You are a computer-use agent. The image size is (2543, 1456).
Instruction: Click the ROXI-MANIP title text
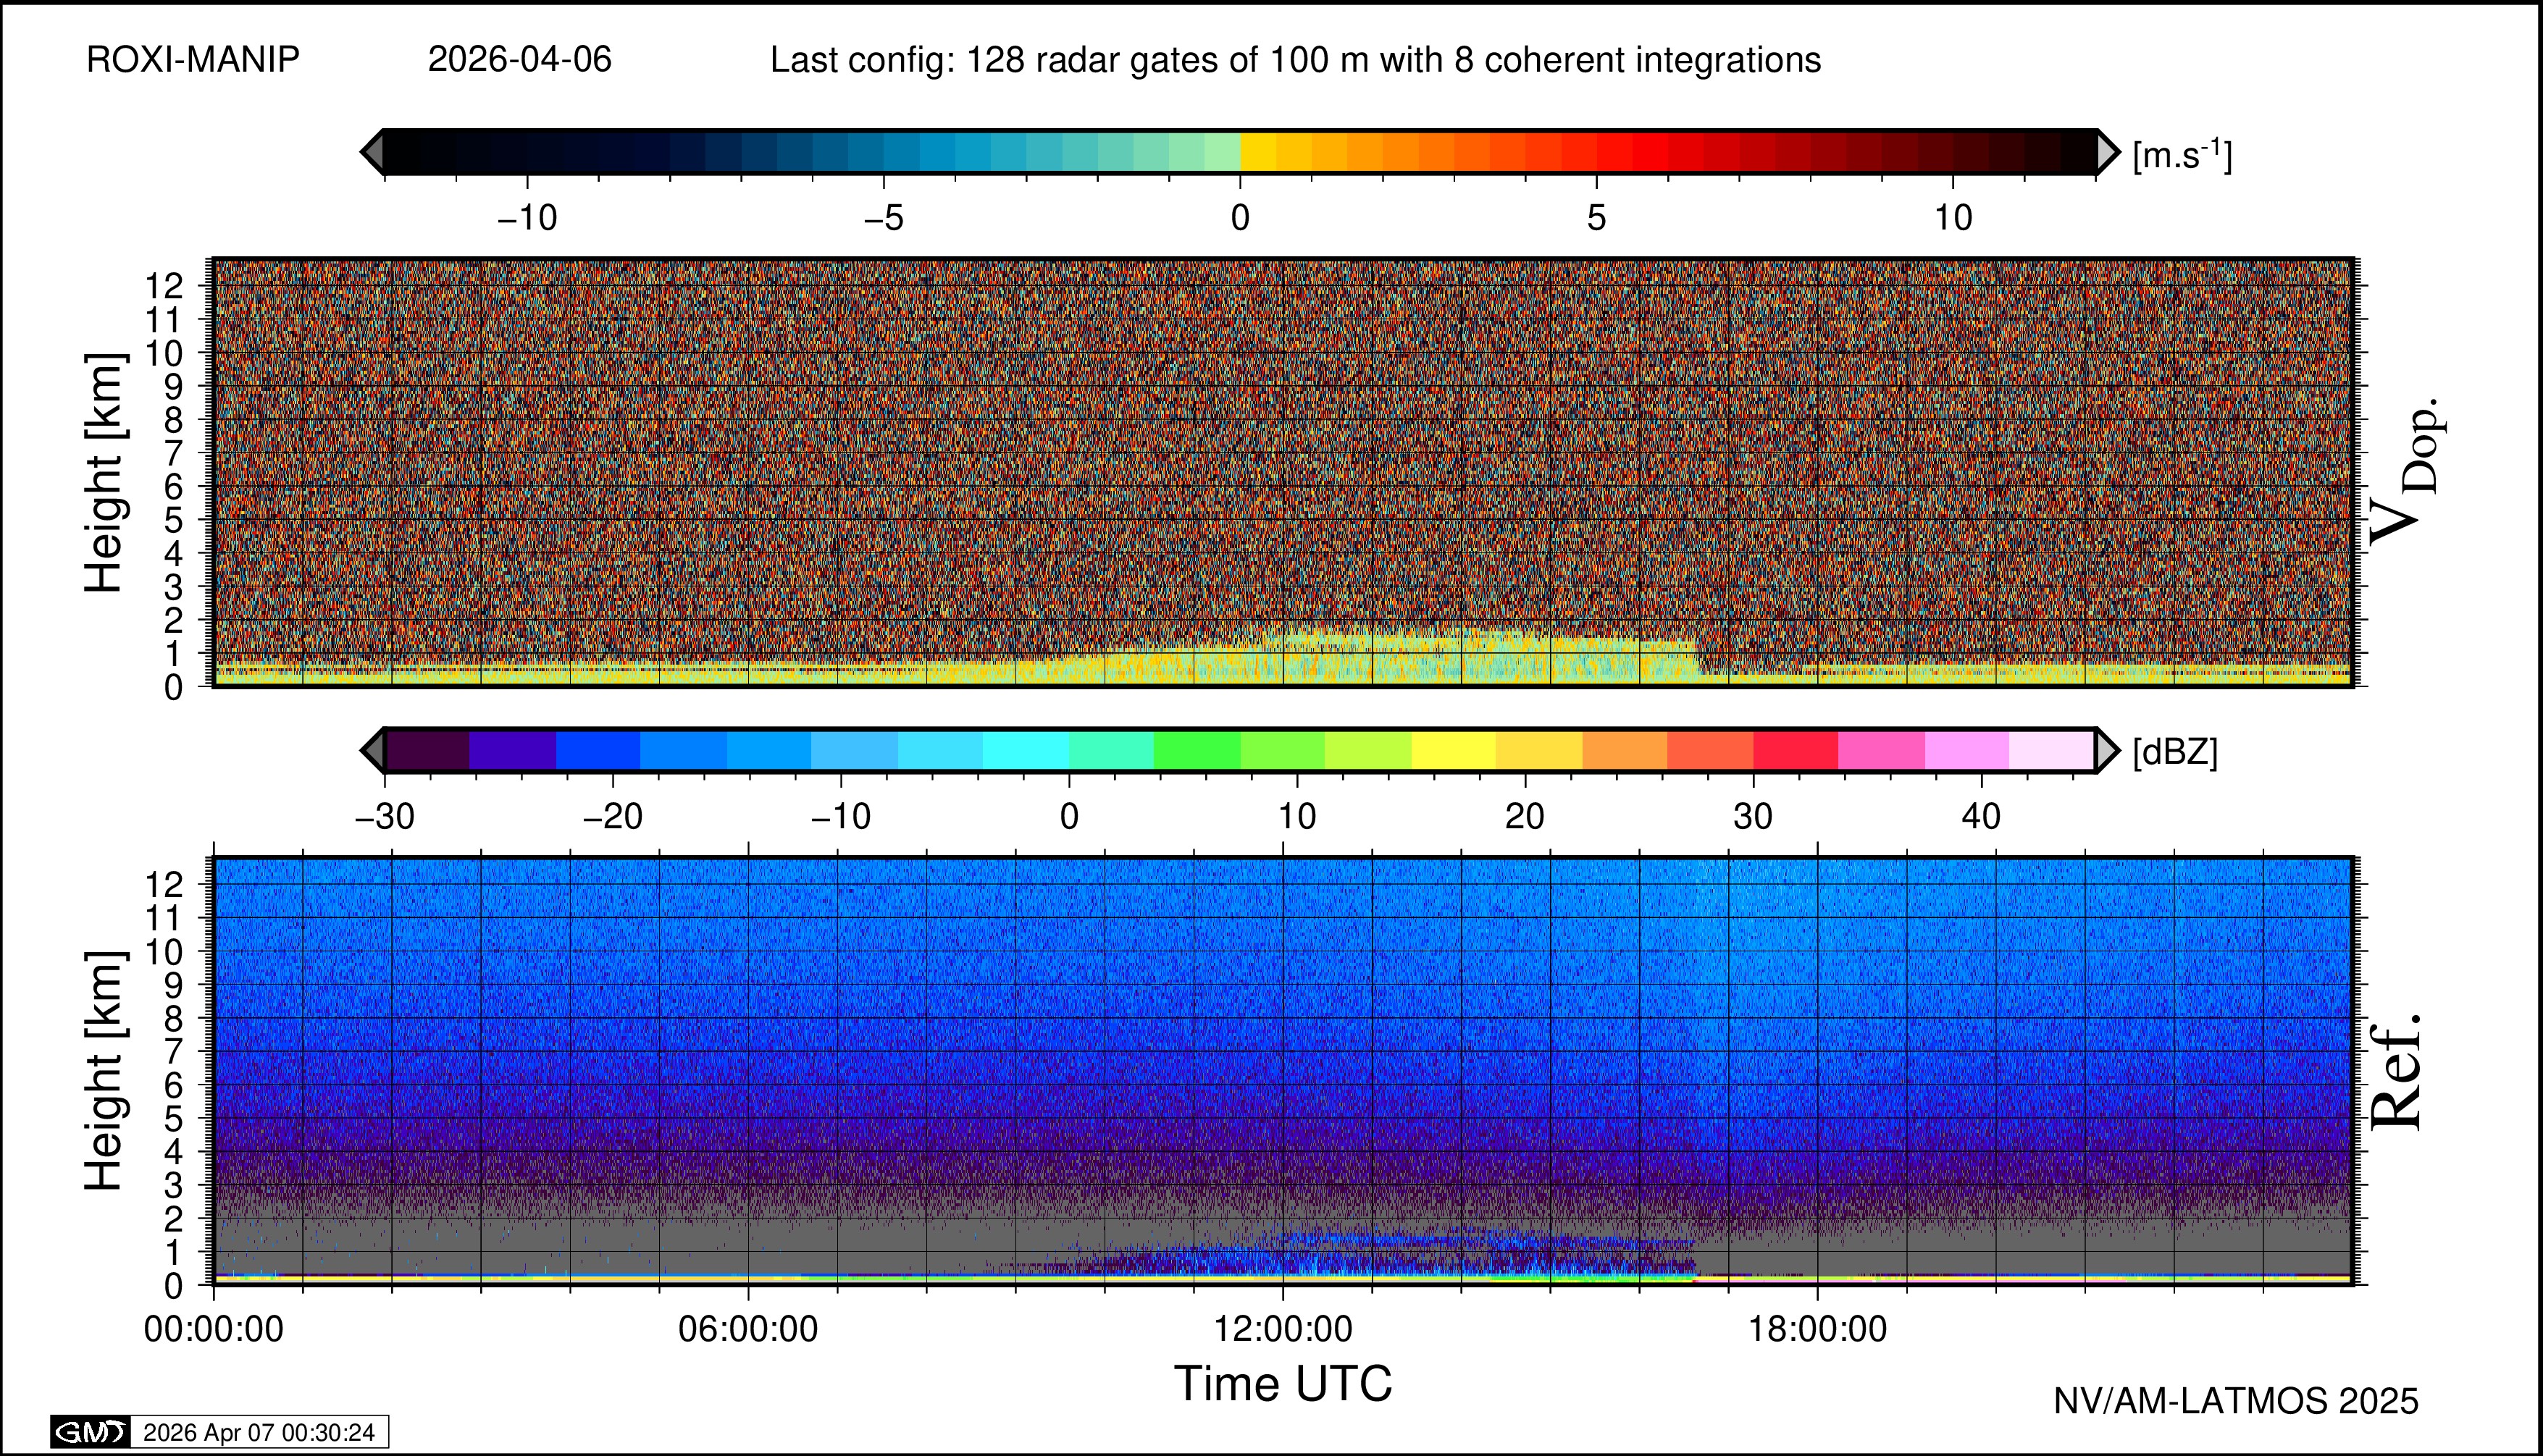(x=193, y=60)
